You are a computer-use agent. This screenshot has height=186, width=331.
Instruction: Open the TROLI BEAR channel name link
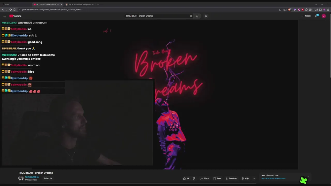(31, 177)
